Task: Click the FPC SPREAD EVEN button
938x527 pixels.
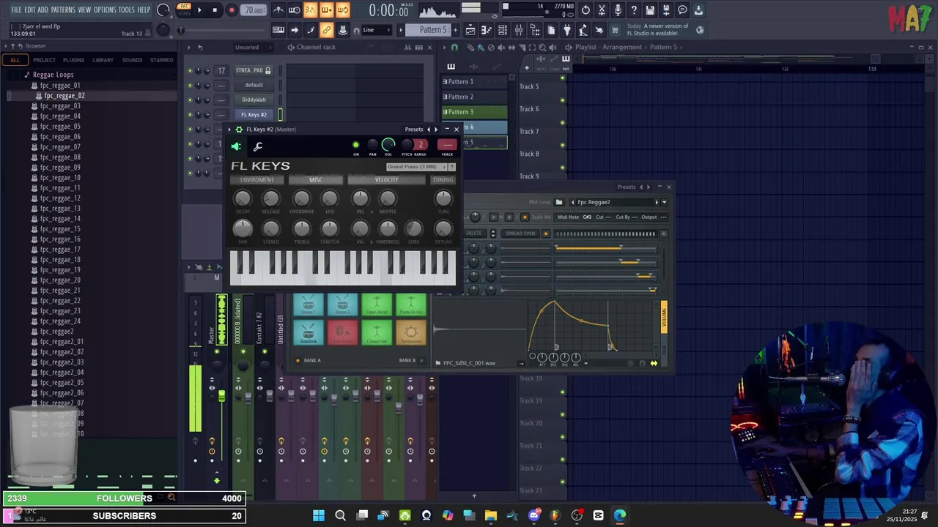Action: pyautogui.click(x=520, y=233)
